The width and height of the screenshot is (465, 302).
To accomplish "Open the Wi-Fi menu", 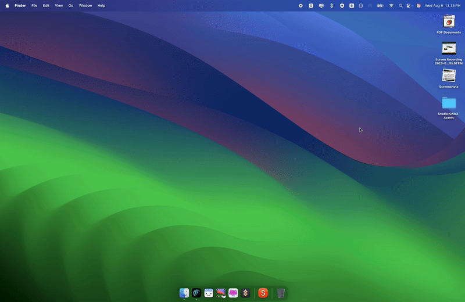I will [x=391, y=6].
